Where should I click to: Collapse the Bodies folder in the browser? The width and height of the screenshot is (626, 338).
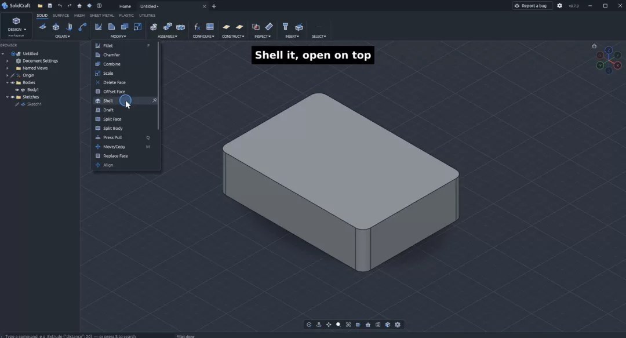7,83
